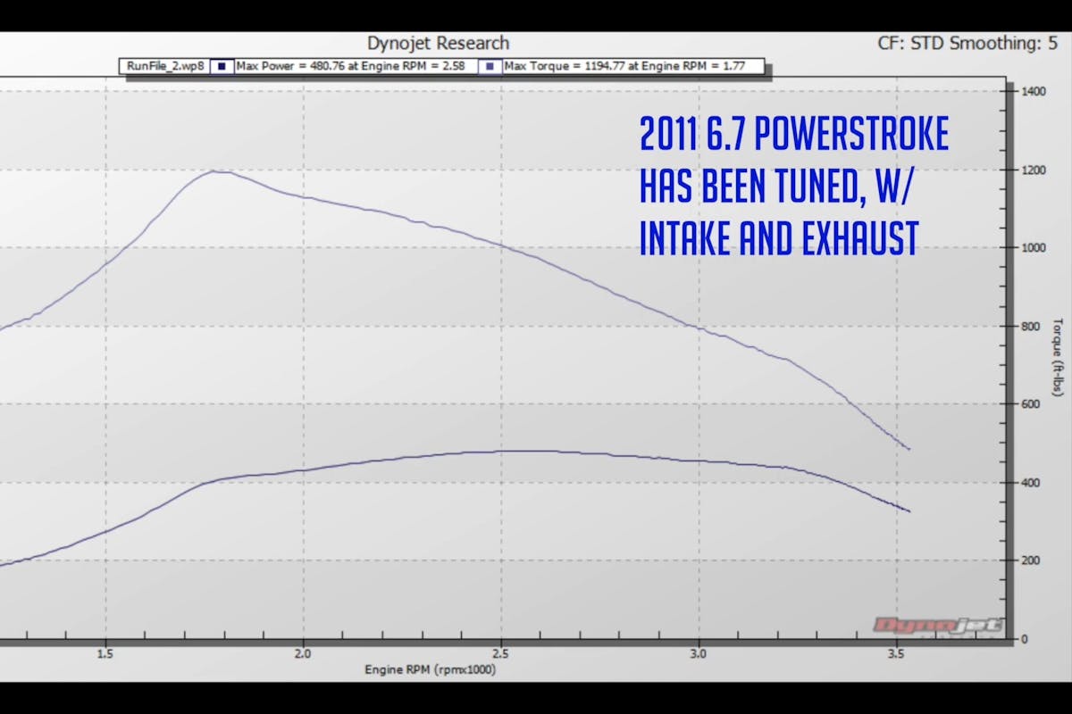Click the Dynojet logo watermark

pyautogui.click(x=936, y=626)
